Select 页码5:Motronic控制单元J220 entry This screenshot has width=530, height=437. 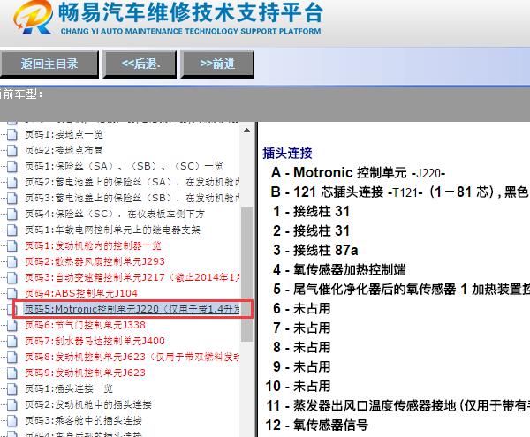132,309
